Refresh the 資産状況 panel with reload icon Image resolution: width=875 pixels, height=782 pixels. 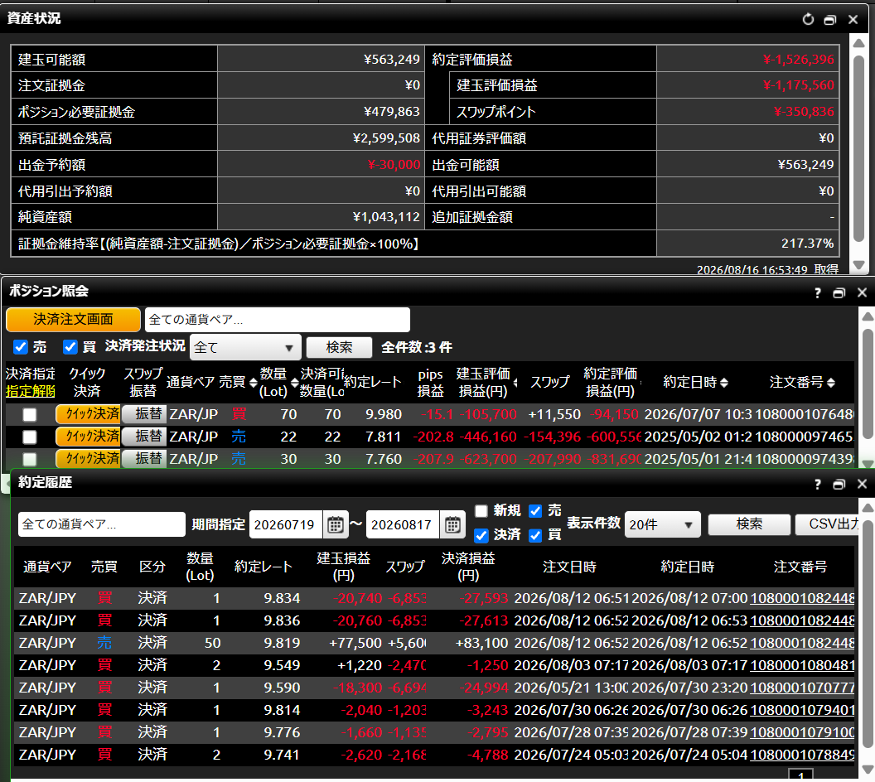tap(808, 20)
